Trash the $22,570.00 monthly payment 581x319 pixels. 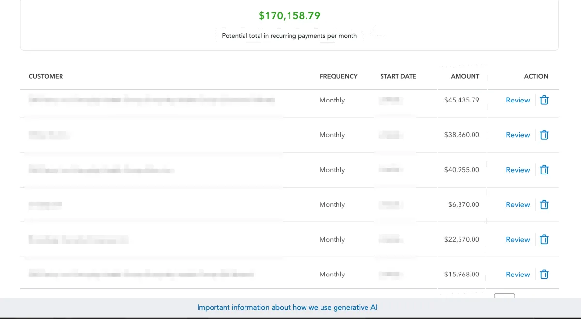(544, 239)
